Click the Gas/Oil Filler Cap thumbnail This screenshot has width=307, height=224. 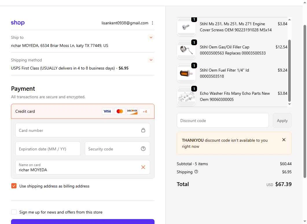tap(186, 50)
